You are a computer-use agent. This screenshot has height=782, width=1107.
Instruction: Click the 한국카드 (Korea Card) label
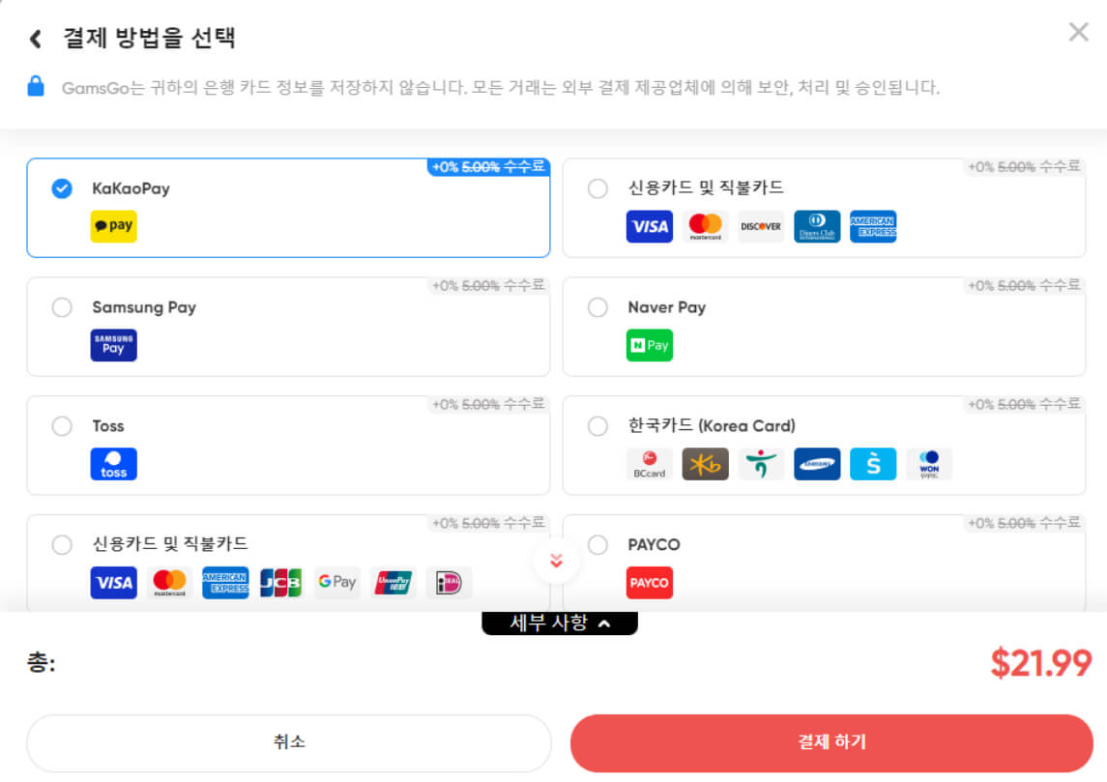coord(712,425)
